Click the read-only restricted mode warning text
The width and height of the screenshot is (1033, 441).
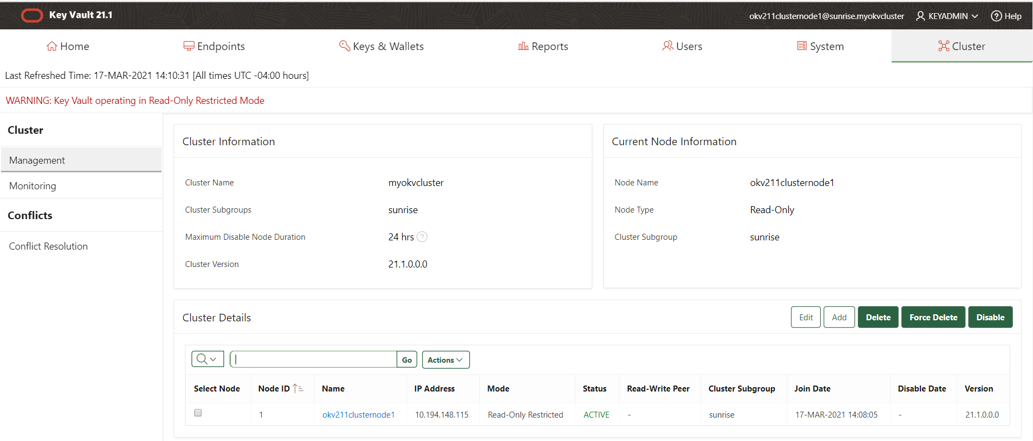tap(135, 101)
